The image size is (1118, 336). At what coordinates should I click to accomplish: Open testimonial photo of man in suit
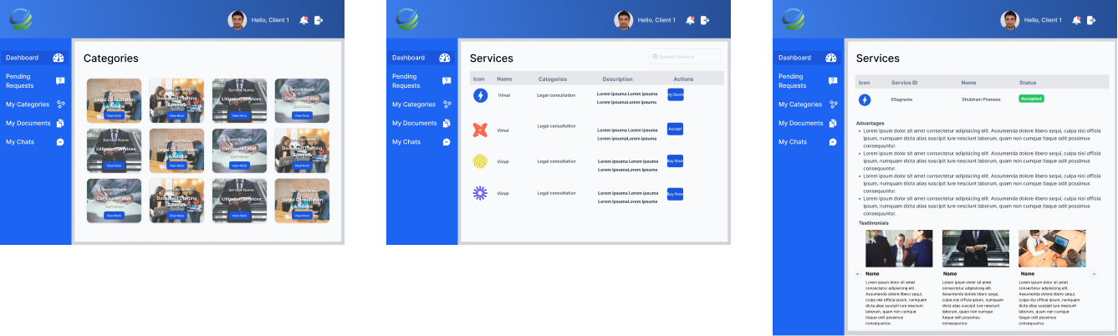coord(899,248)
